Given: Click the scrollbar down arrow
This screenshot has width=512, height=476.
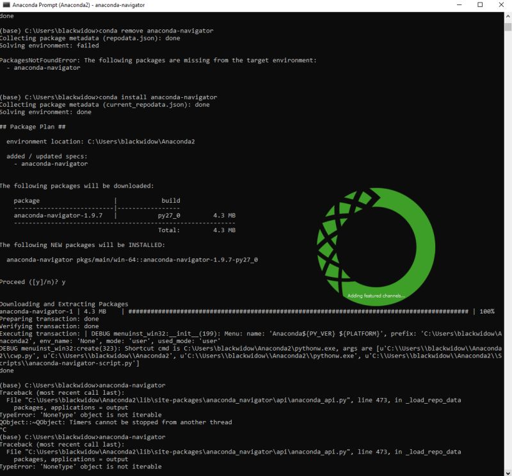Looking at the screenshot, I should pyautogui.click(x=508, y=472).
